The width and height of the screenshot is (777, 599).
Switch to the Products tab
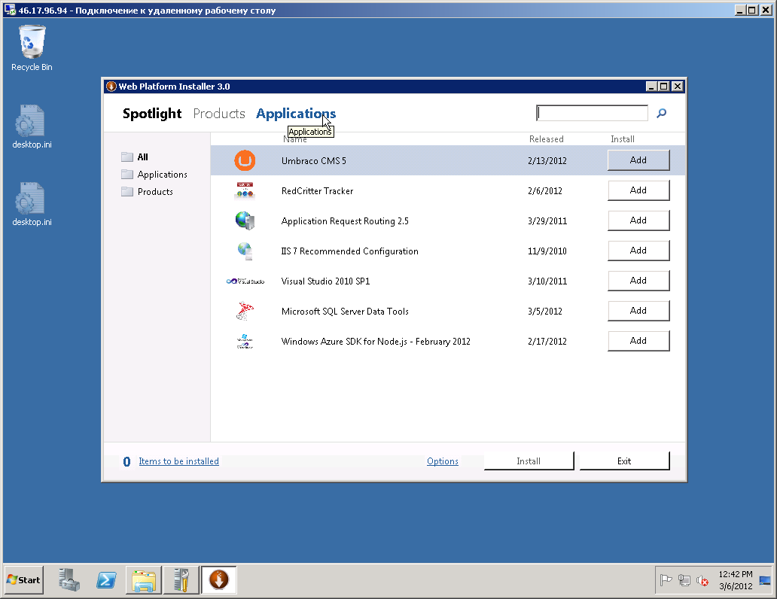(x=219, y=114)
